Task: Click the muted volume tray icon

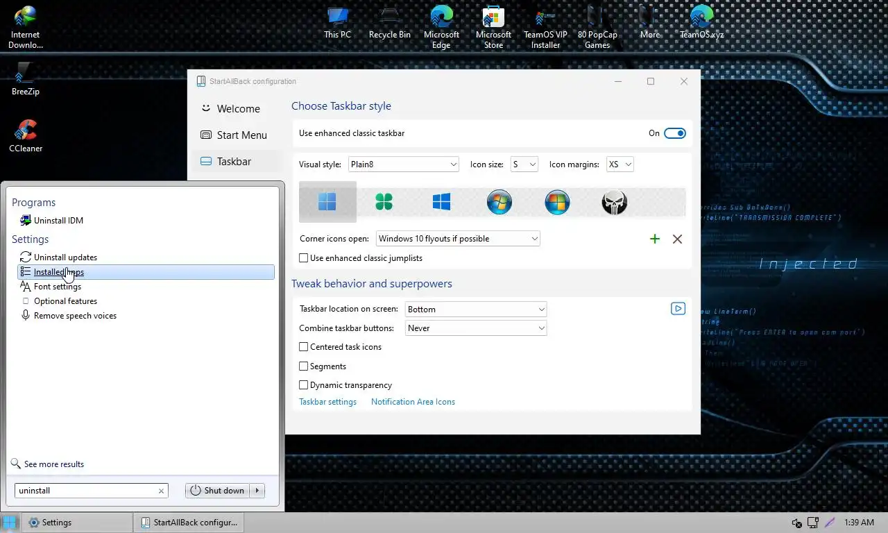Action: [797, 523]
